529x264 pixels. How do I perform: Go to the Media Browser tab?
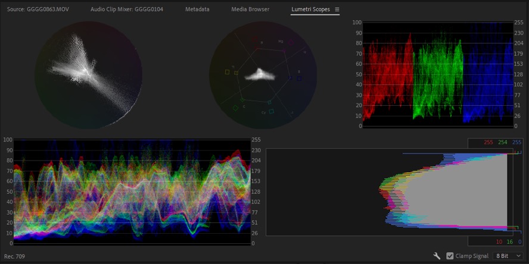point(250,10)
